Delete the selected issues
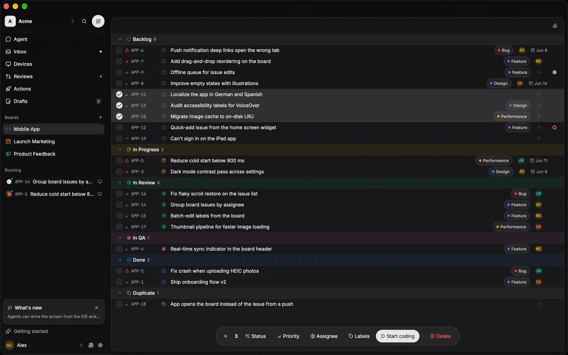The height and width of the screenshot is (355, 568). 441,336
